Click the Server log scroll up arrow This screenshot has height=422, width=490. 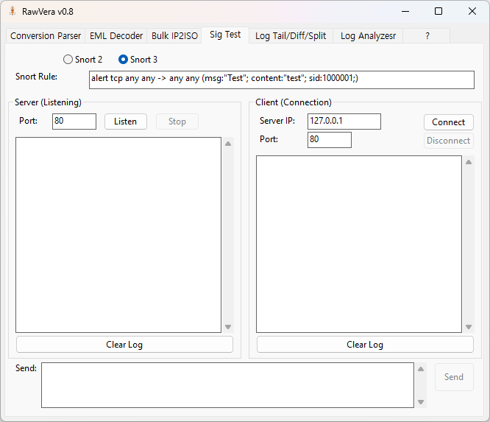pos(228,144)
